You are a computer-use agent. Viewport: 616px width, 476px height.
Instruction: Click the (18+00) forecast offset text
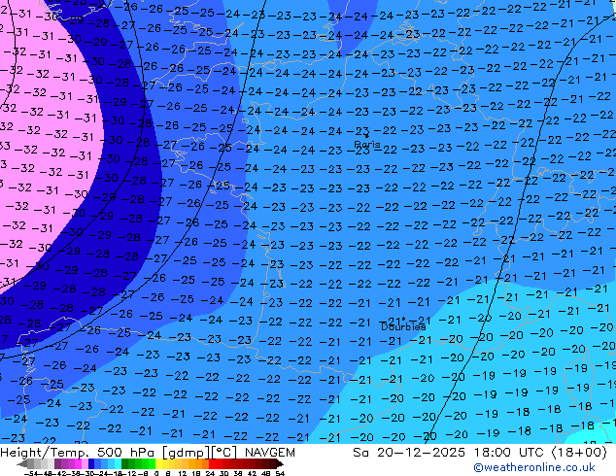(x=579, y=453)
